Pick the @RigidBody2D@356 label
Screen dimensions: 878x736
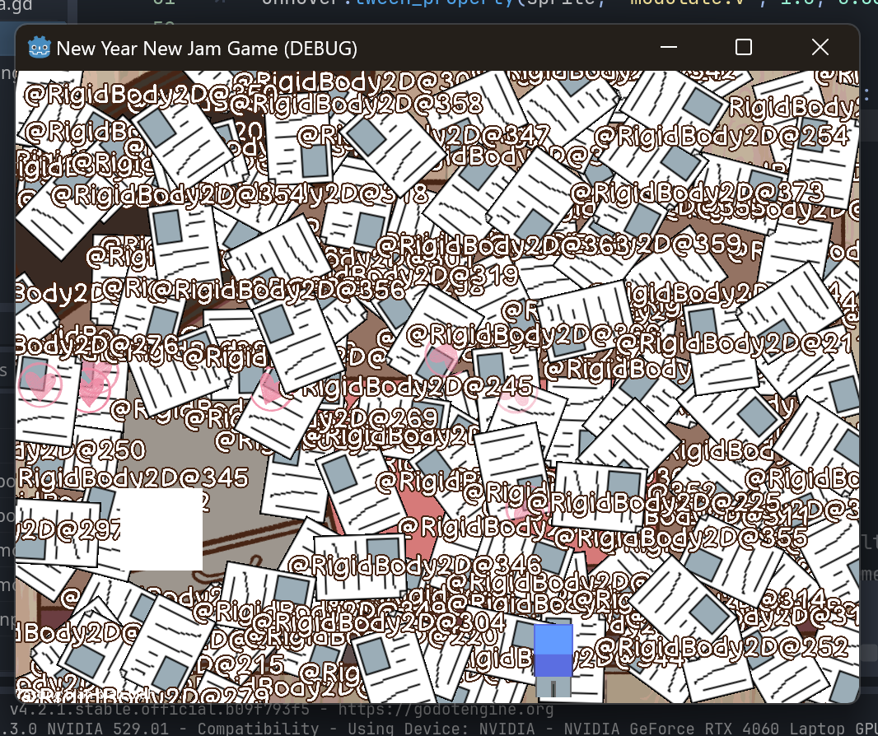(x=278, y=289)
